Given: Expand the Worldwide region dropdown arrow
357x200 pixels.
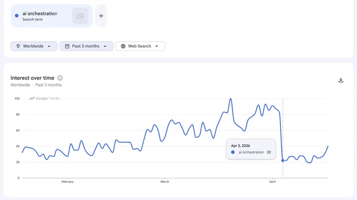Looking at the screenshot, I should click(x=49, y=46).
